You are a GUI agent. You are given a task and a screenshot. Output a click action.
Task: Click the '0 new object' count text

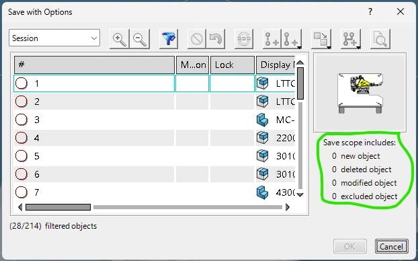click(x=356, y=156)
